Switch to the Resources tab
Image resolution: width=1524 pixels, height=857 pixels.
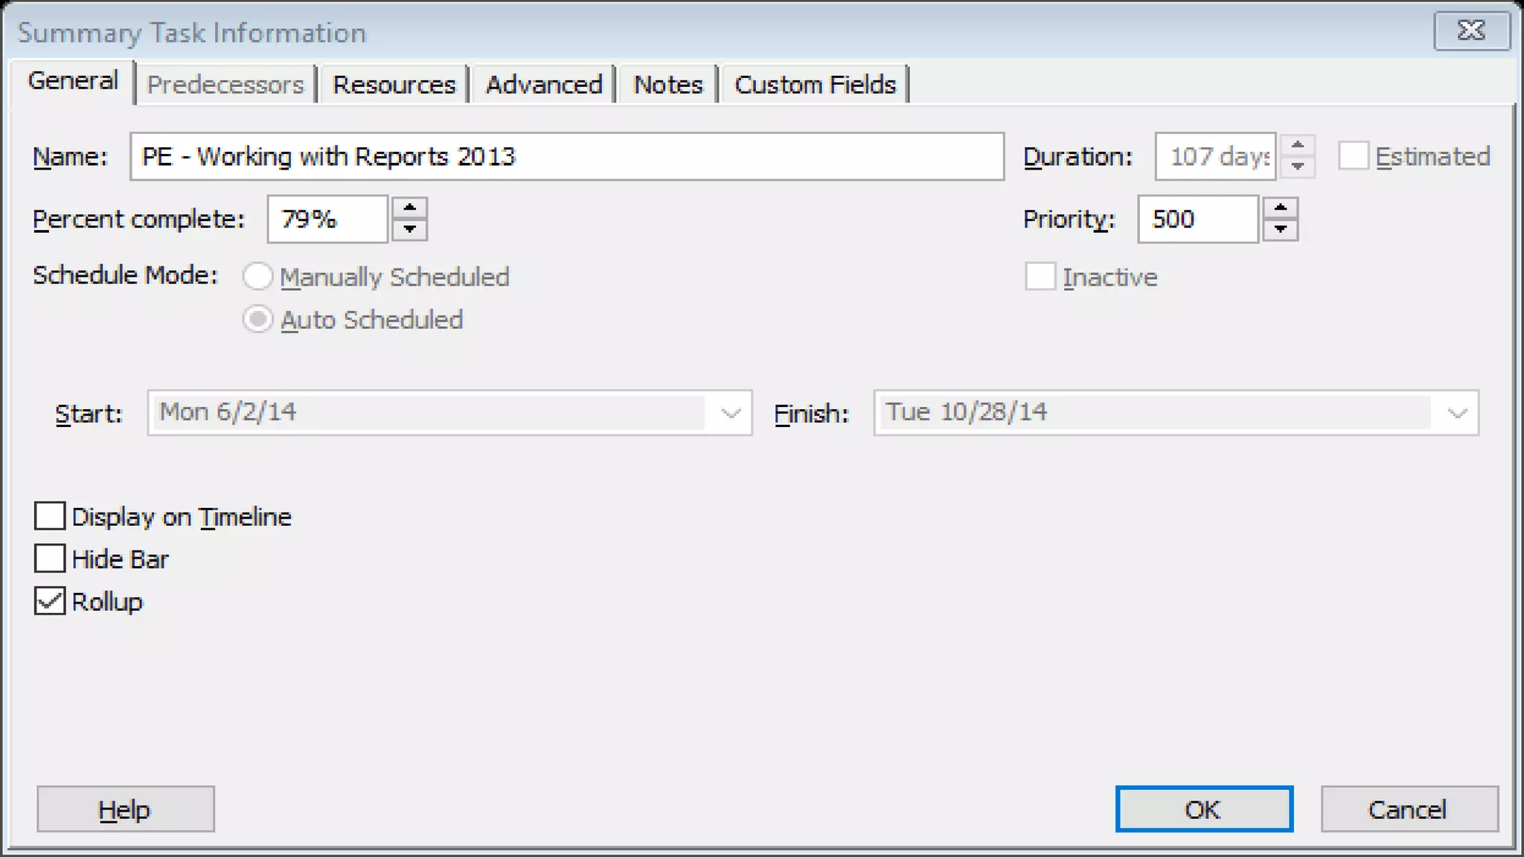[394, 85]
